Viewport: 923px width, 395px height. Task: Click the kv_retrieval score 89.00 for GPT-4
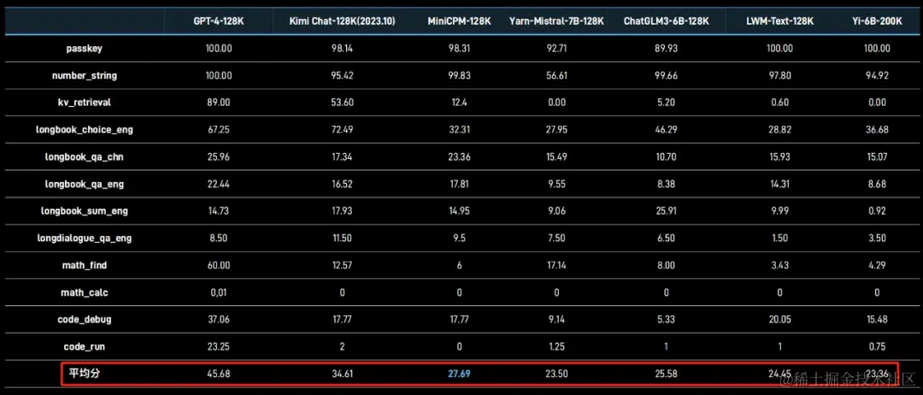coord(219,103)
